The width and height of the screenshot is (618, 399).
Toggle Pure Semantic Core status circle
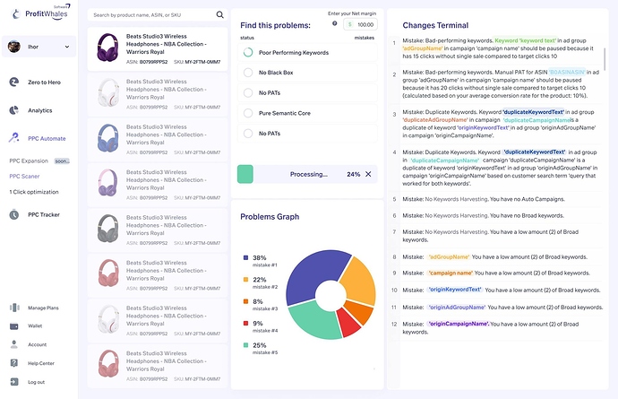click(x=248, y=113)
